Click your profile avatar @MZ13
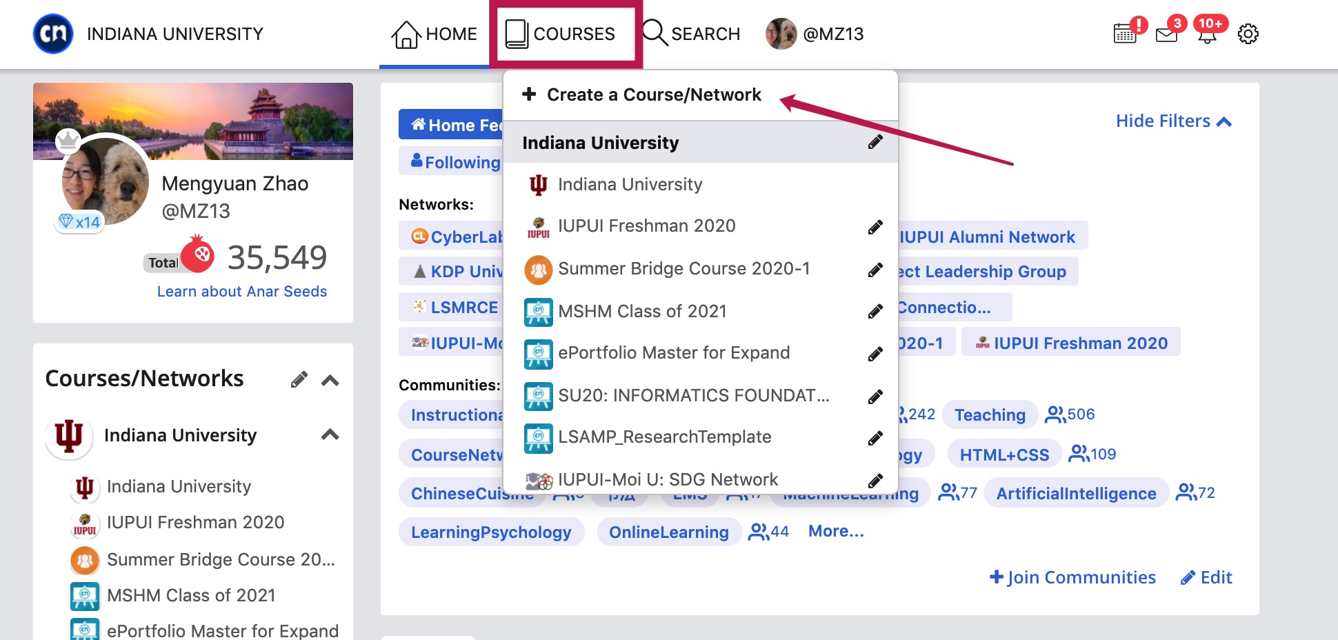 [779, 32]
